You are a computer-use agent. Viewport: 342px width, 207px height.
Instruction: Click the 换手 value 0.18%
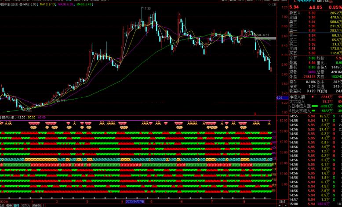tap(311, 82)
